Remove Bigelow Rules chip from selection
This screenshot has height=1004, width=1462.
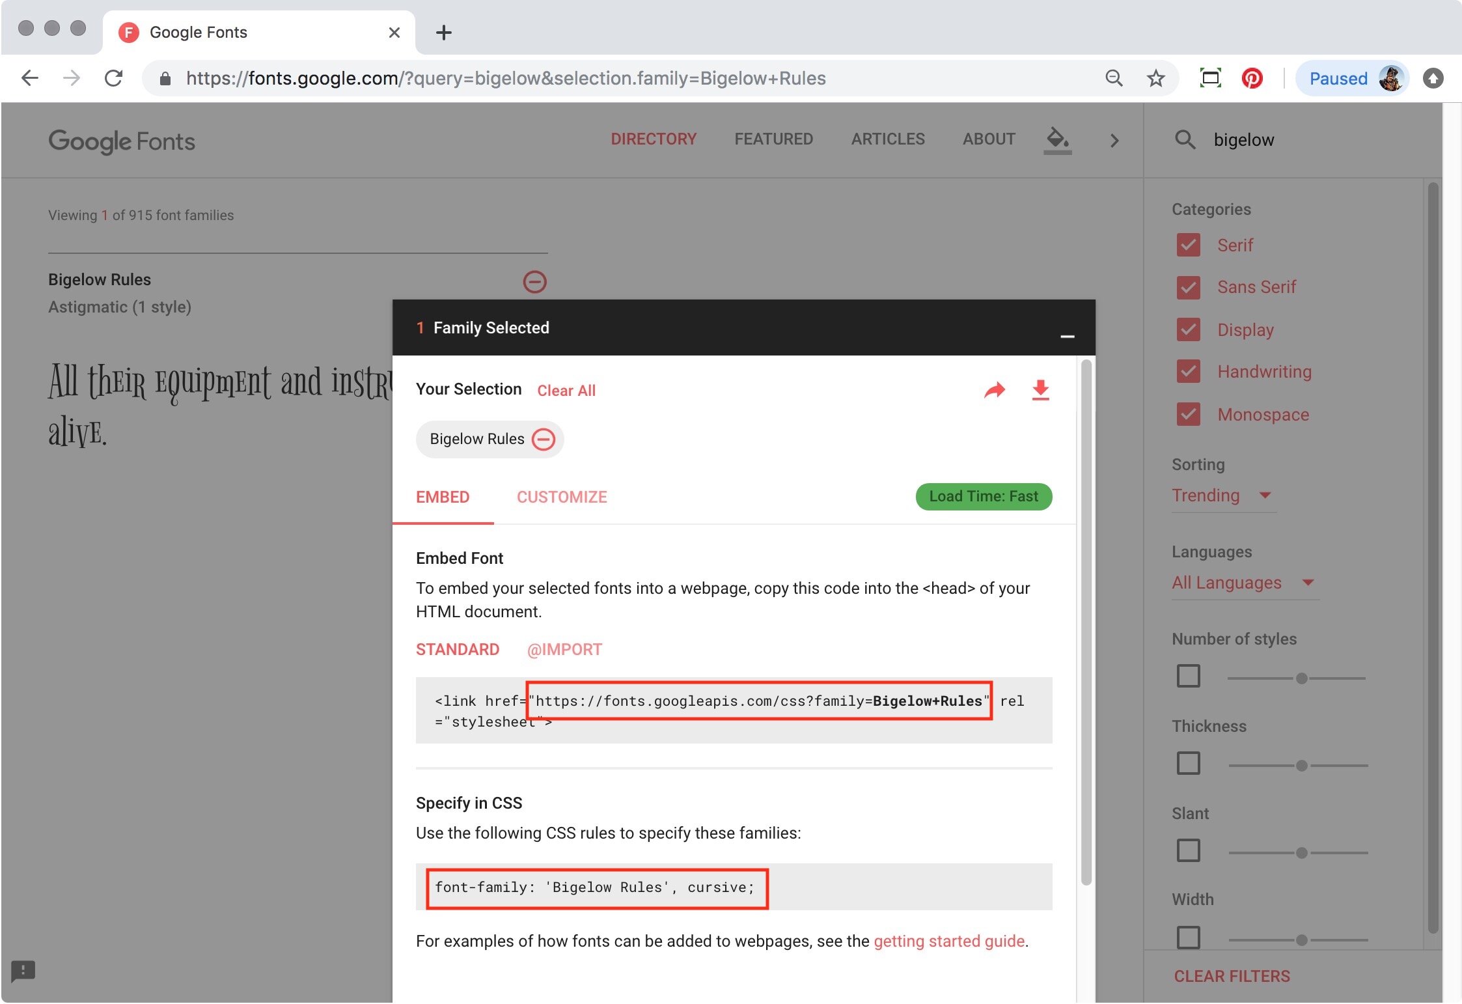[544, 439]
